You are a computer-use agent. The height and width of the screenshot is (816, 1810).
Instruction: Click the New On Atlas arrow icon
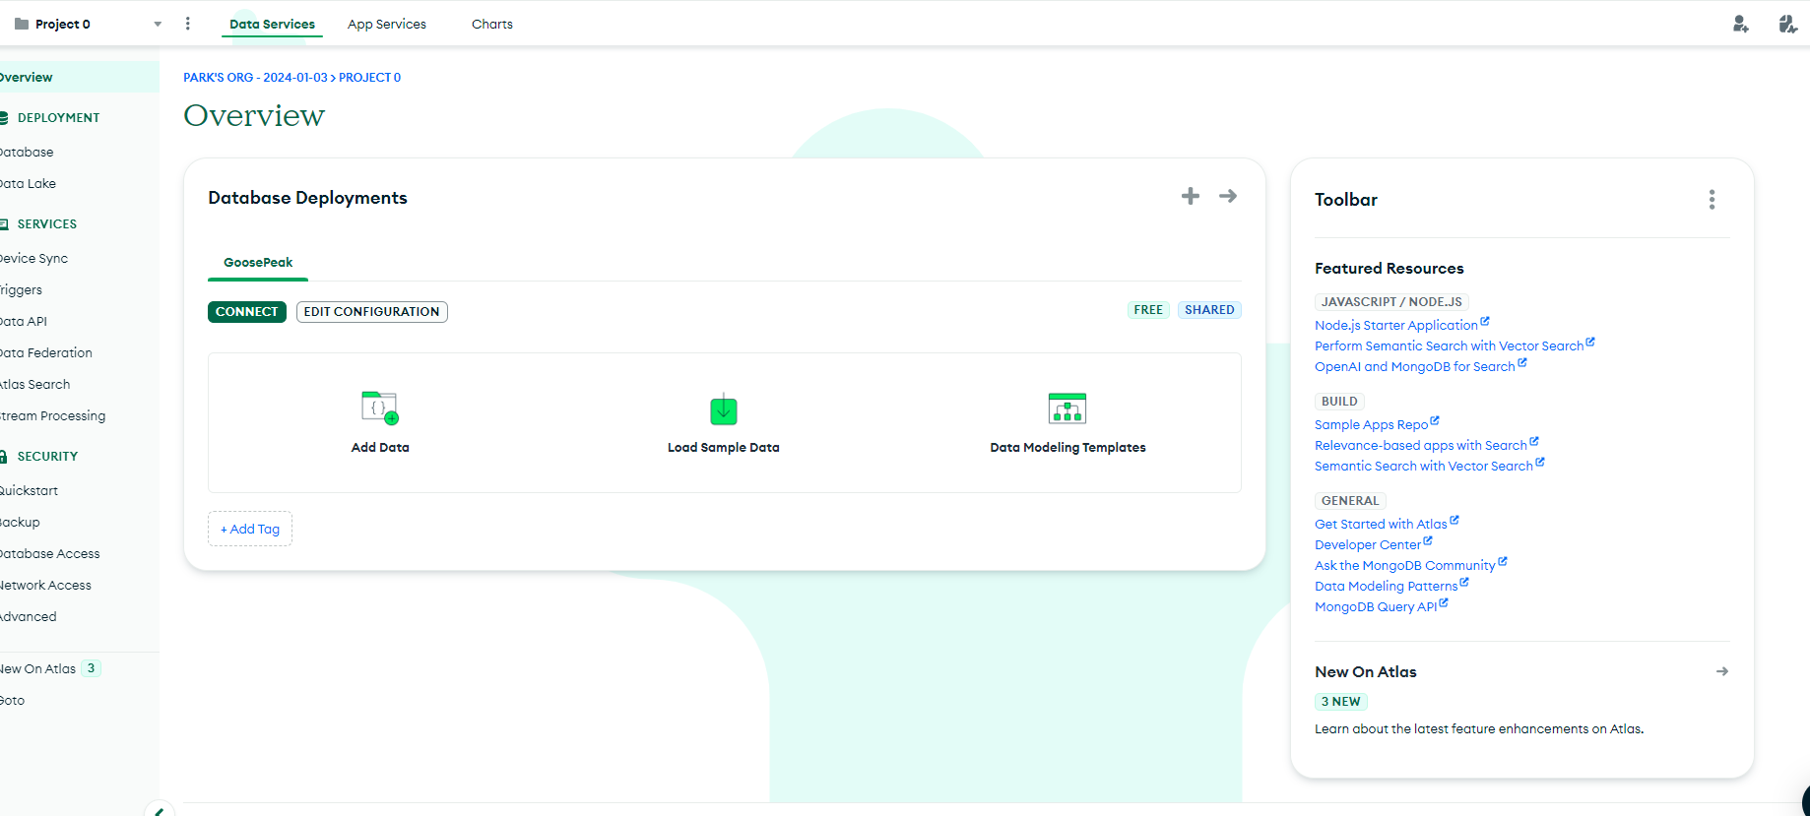[x=1721, y=671]
